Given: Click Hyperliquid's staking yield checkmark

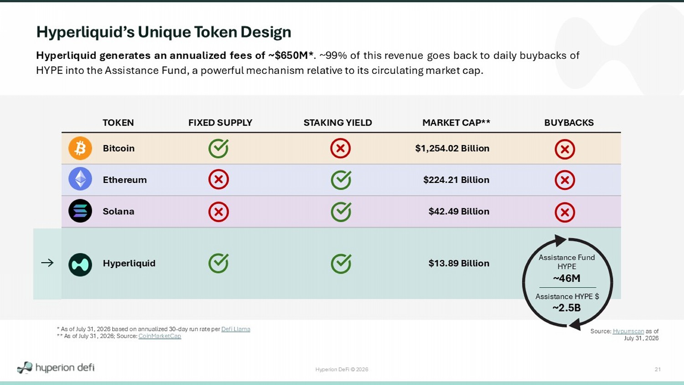Looking at the screenshot, I should click(x=341, y=264).
